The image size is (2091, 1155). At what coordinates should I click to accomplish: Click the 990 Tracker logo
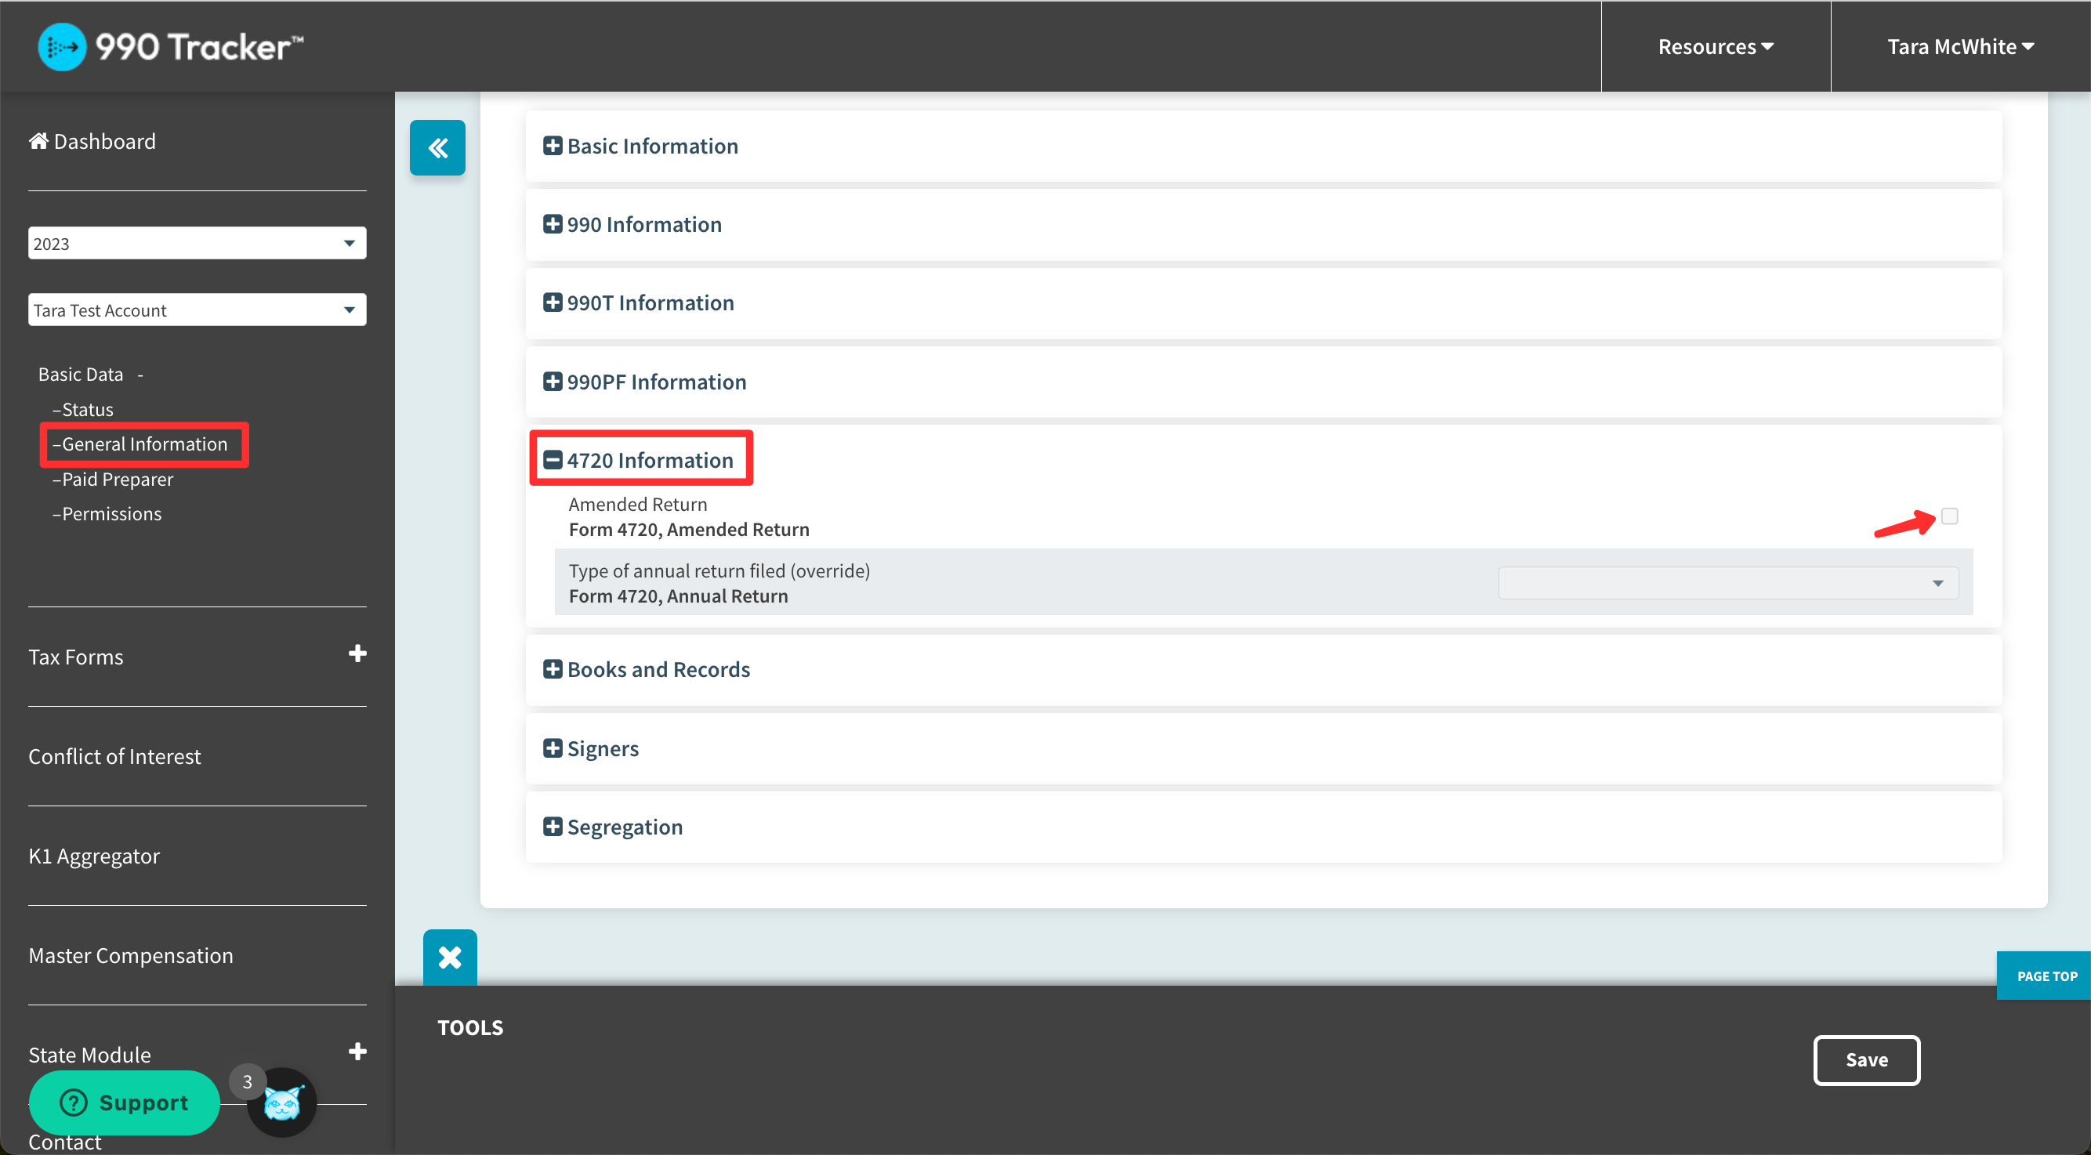[171, 47]
